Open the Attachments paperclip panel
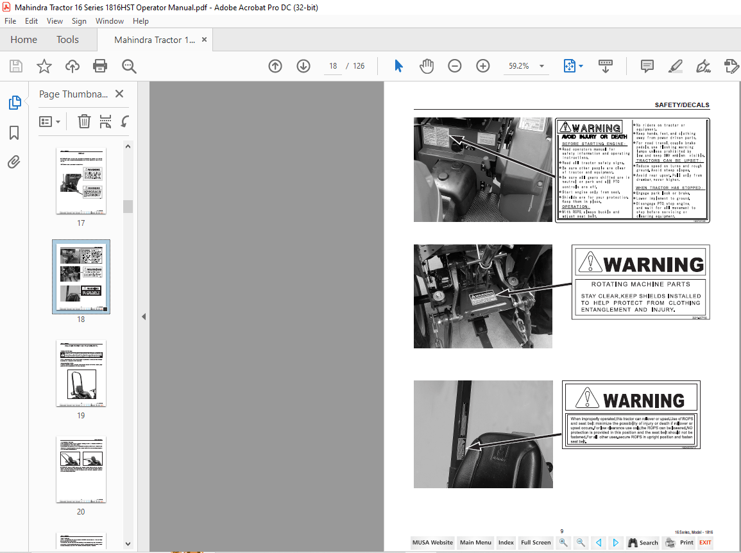 click(14, 162)
